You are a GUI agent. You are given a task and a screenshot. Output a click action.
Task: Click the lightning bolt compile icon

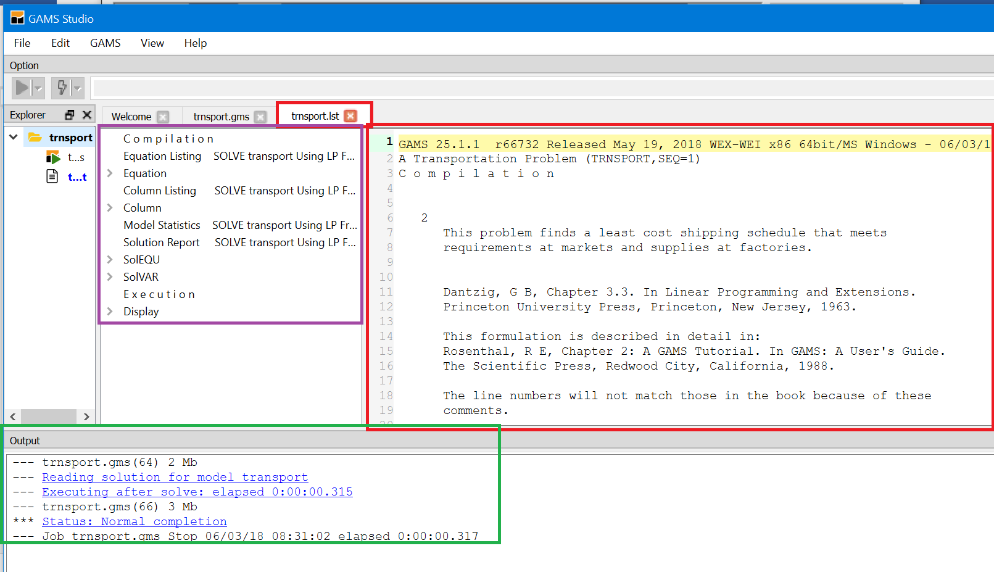tap(62, 88)
